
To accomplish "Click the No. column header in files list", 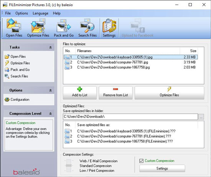I will pos(69,51).
